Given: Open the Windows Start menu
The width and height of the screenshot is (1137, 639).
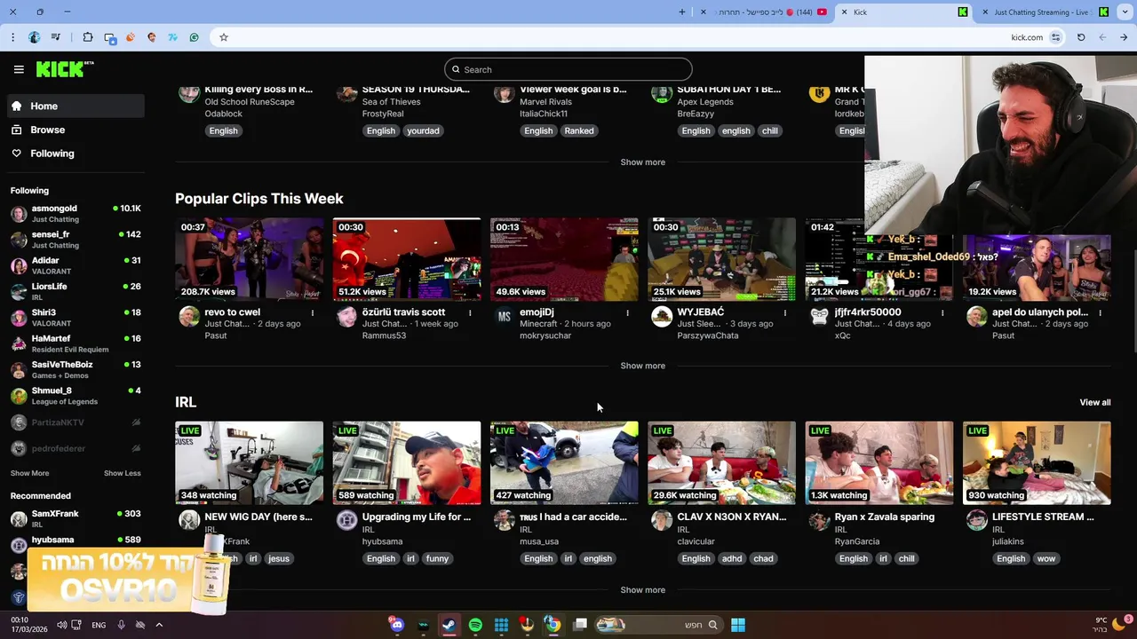Looking at the screenshot, I should coord(737,625).
